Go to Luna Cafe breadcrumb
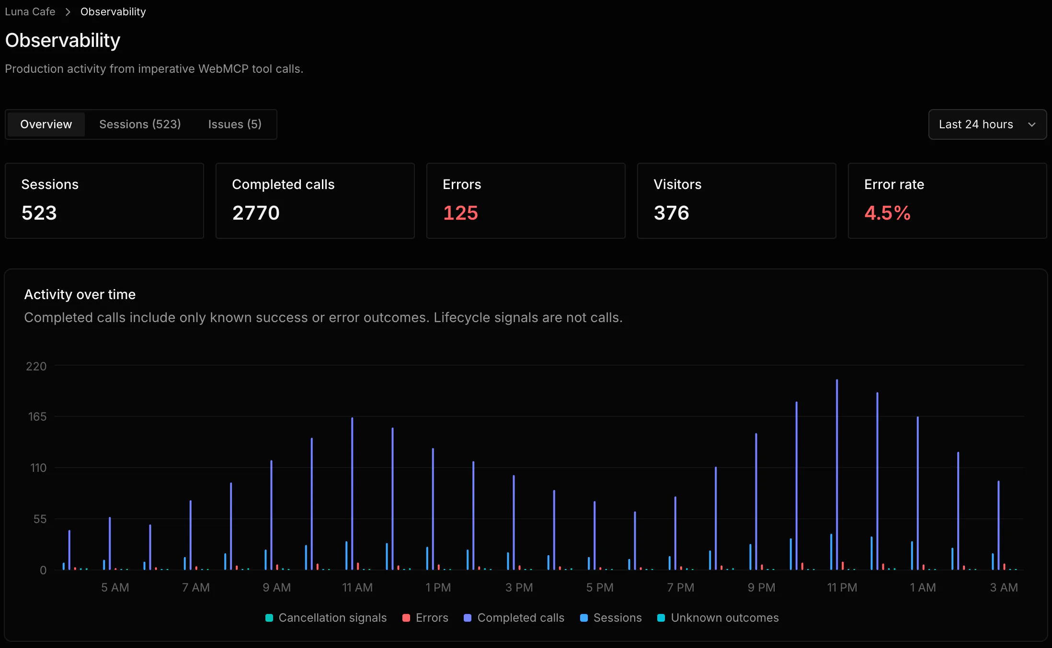The image size is (1052, 648). (30, 11)
